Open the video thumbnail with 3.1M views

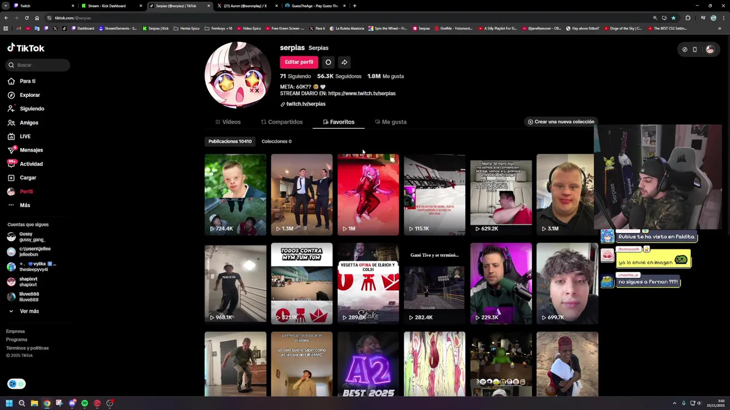[567, 195]
